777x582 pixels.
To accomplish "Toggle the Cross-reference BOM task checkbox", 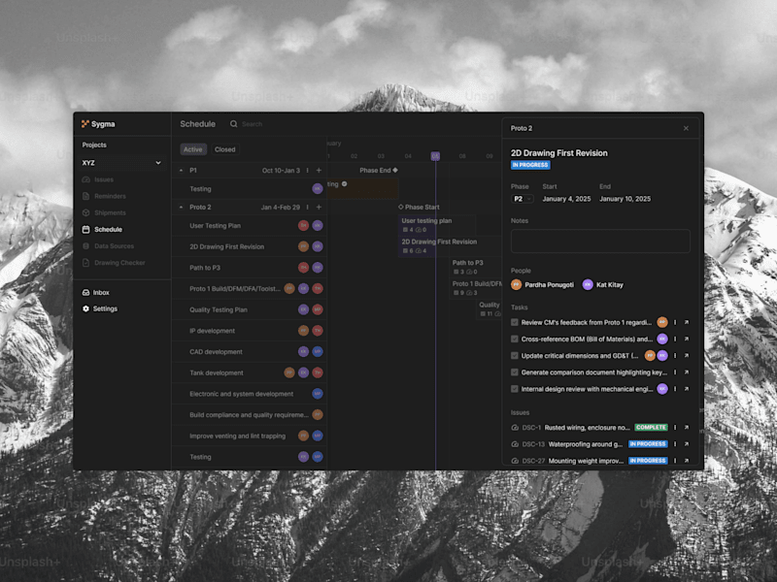I will pyautogui.click(x=515, y=339).
